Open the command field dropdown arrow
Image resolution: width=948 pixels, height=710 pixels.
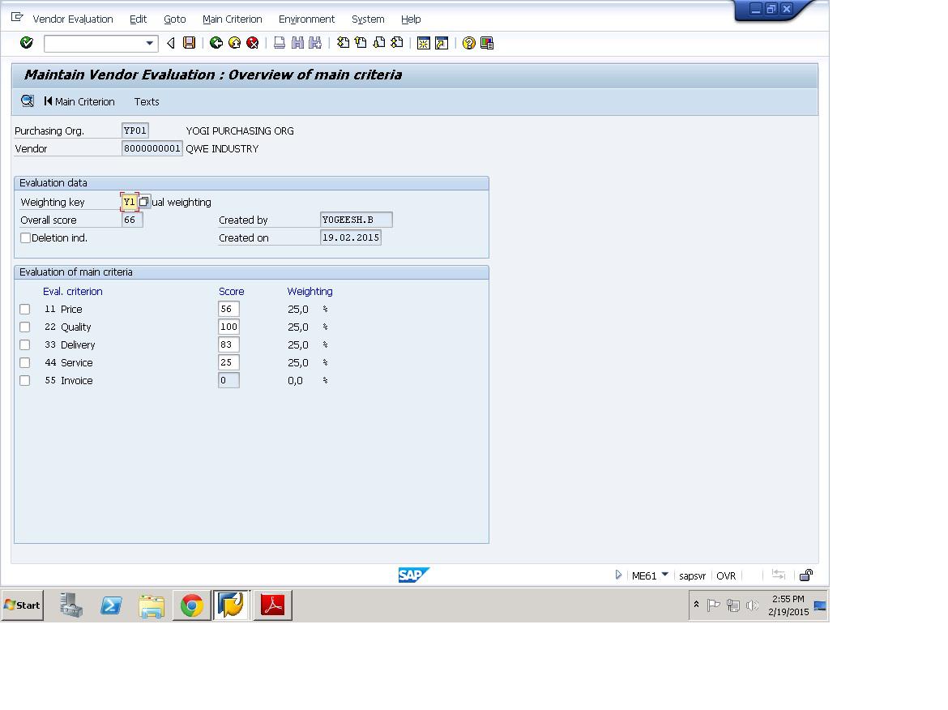pos(149,44)
